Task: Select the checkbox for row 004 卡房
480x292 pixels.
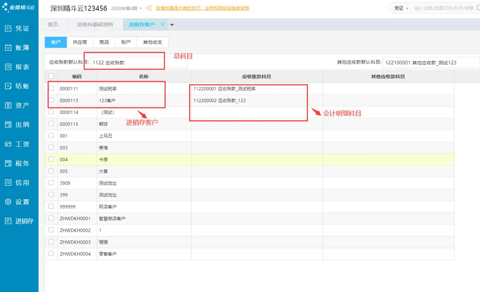Action: [51, 159]
